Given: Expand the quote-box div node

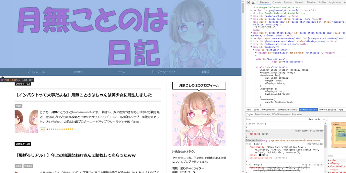Looking at the screenshot, I should (251, 19).
